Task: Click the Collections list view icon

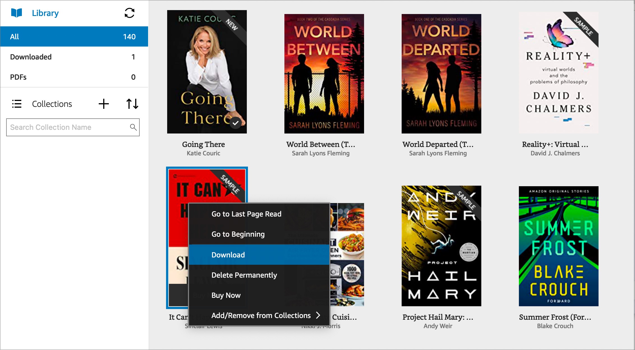Action: tap(17, 104)
